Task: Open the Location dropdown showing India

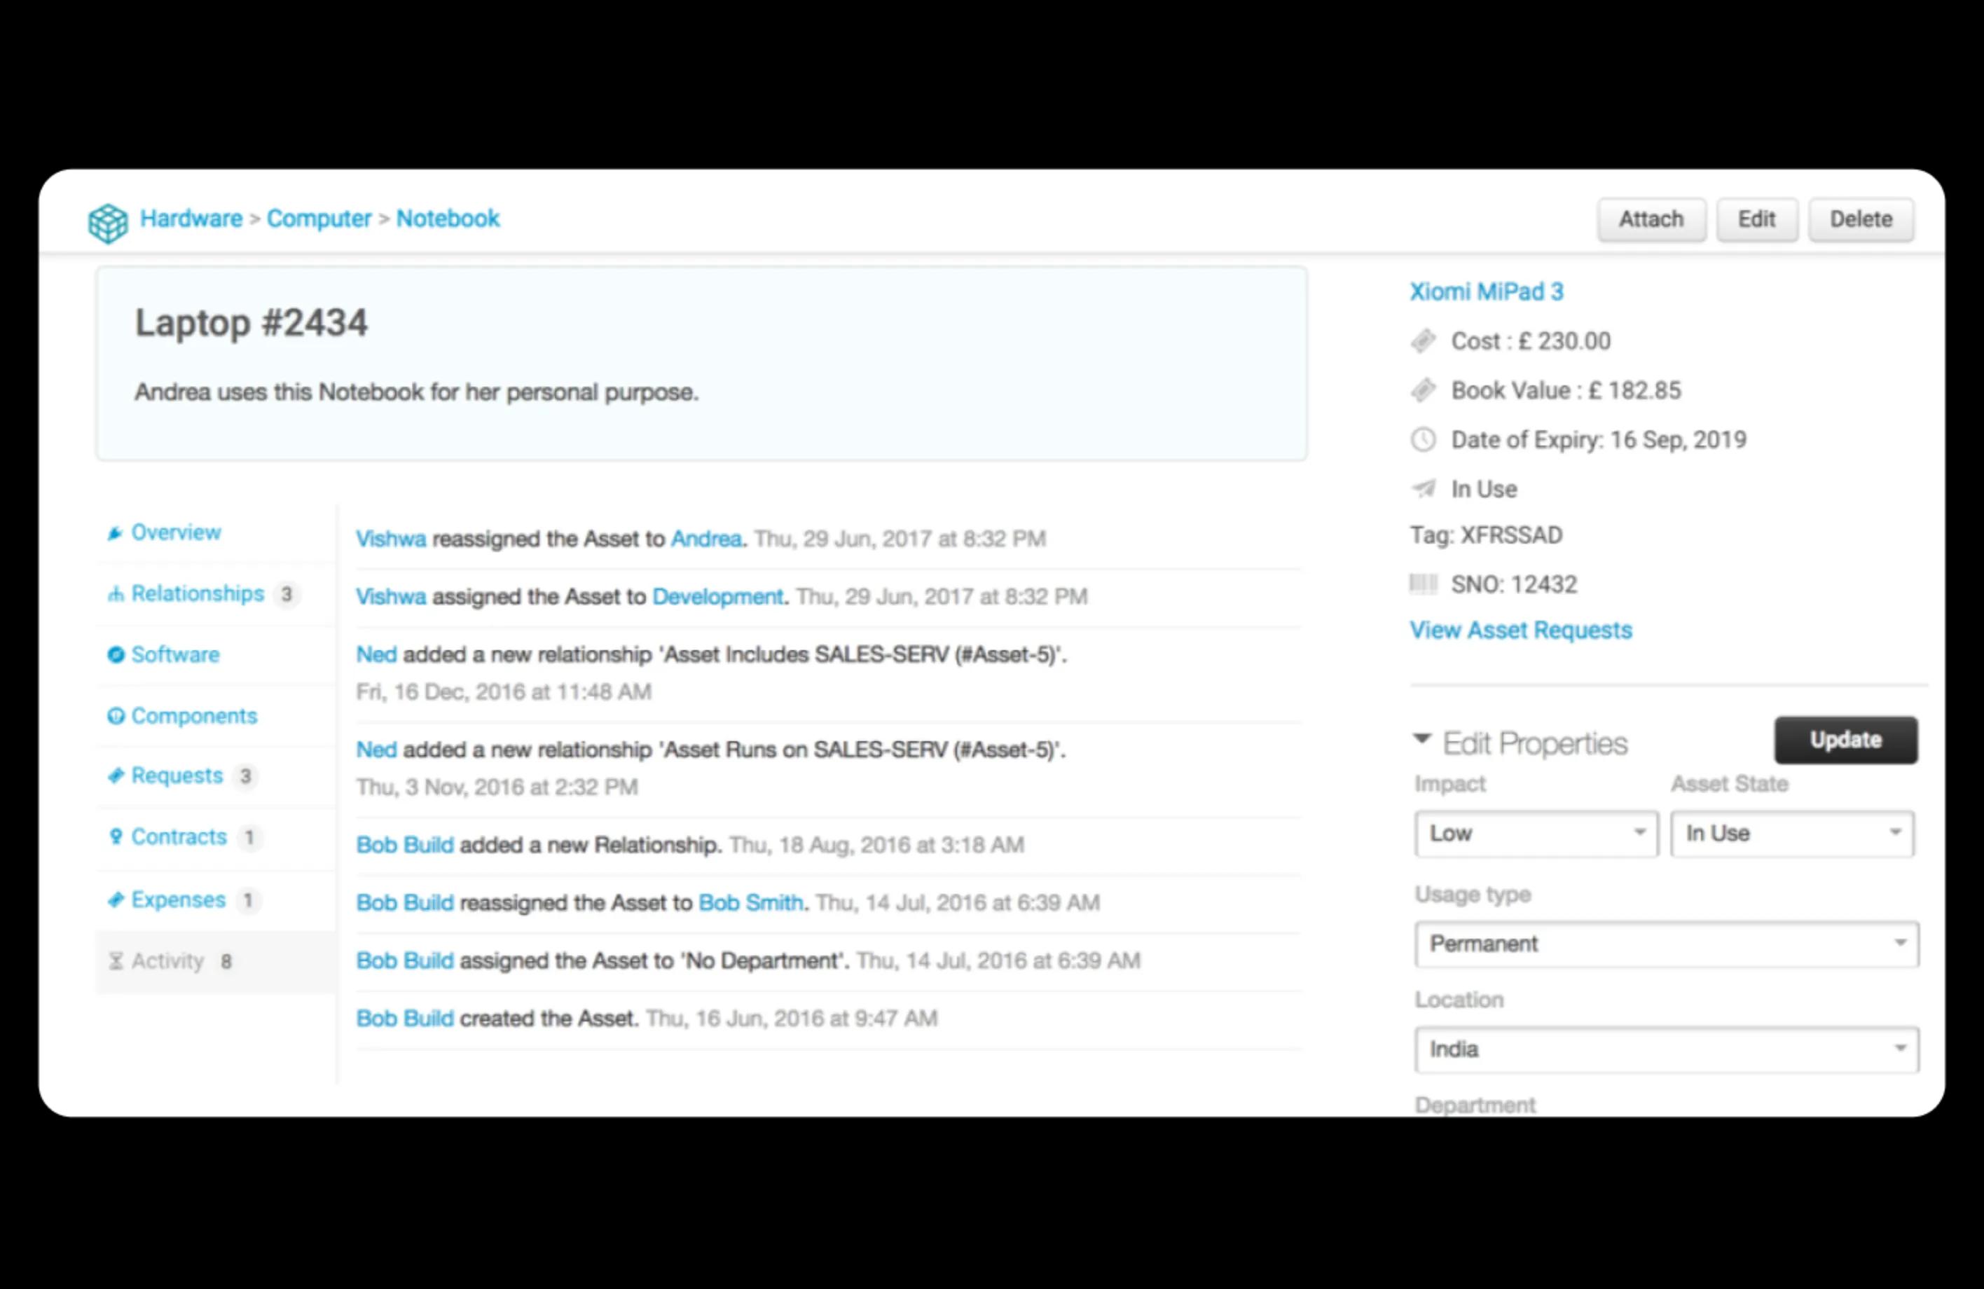Action: coord(1667,1049)
